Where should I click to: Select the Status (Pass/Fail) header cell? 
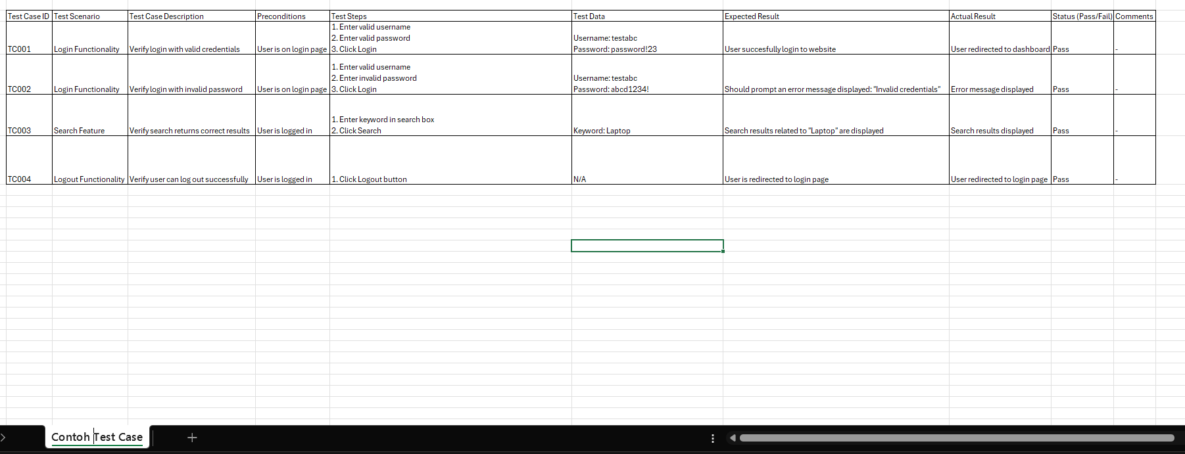tap(1082, 16)
